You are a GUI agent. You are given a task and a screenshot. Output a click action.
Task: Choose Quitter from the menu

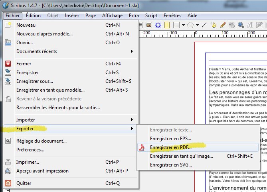pos(71,183)
